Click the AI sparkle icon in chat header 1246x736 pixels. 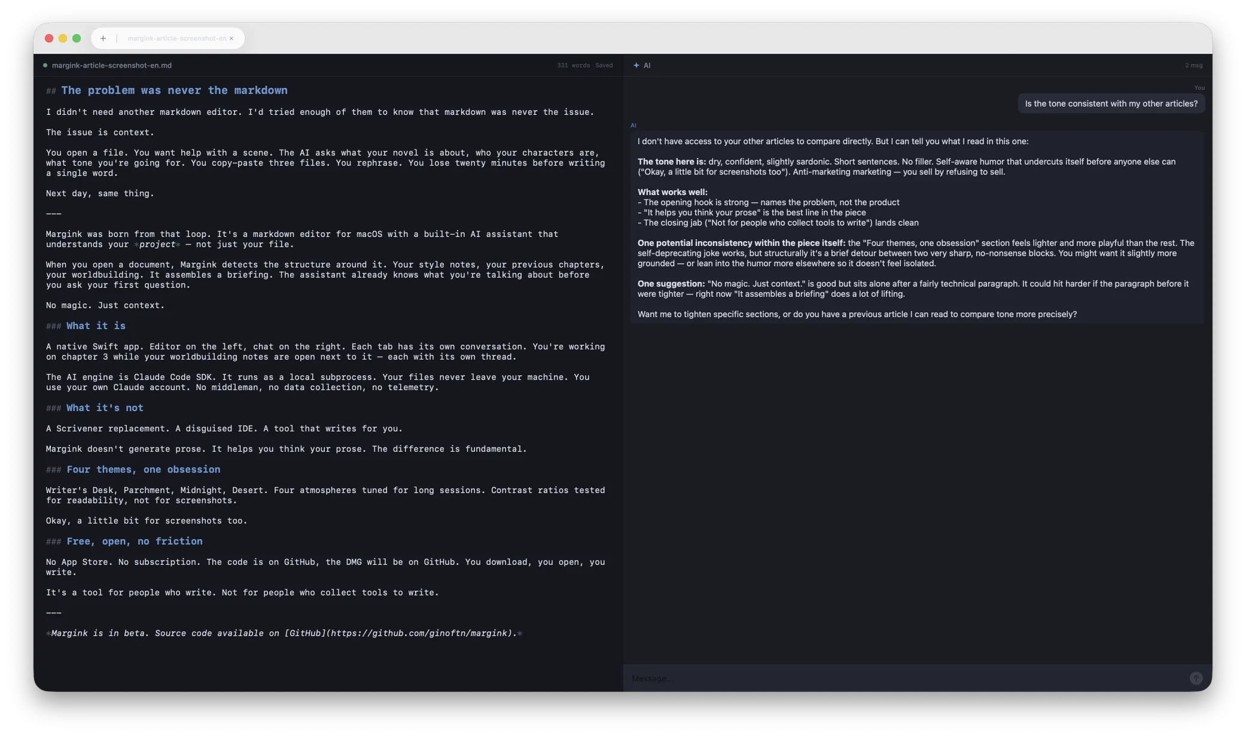tap(636, 65)
